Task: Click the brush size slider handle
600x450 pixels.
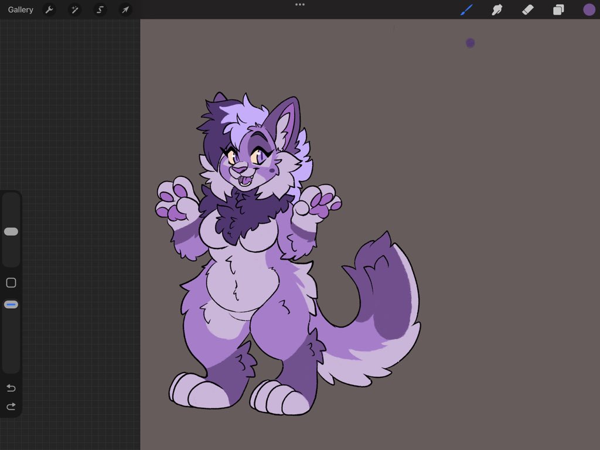Action: [x=11, y=231]
